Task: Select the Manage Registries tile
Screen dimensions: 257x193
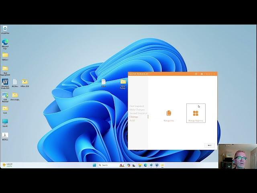Action: pos(196,114)
